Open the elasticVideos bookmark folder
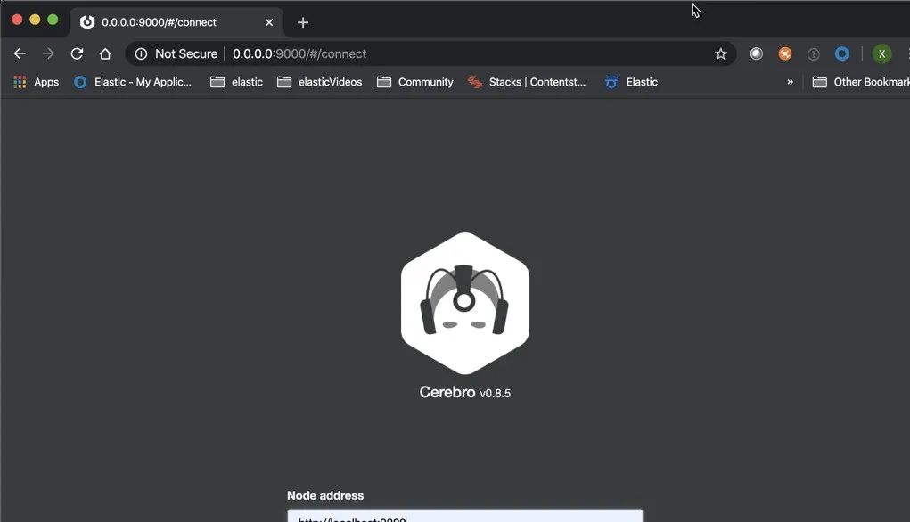Viewport: 910px width, 522px height. tap(319, 82)
